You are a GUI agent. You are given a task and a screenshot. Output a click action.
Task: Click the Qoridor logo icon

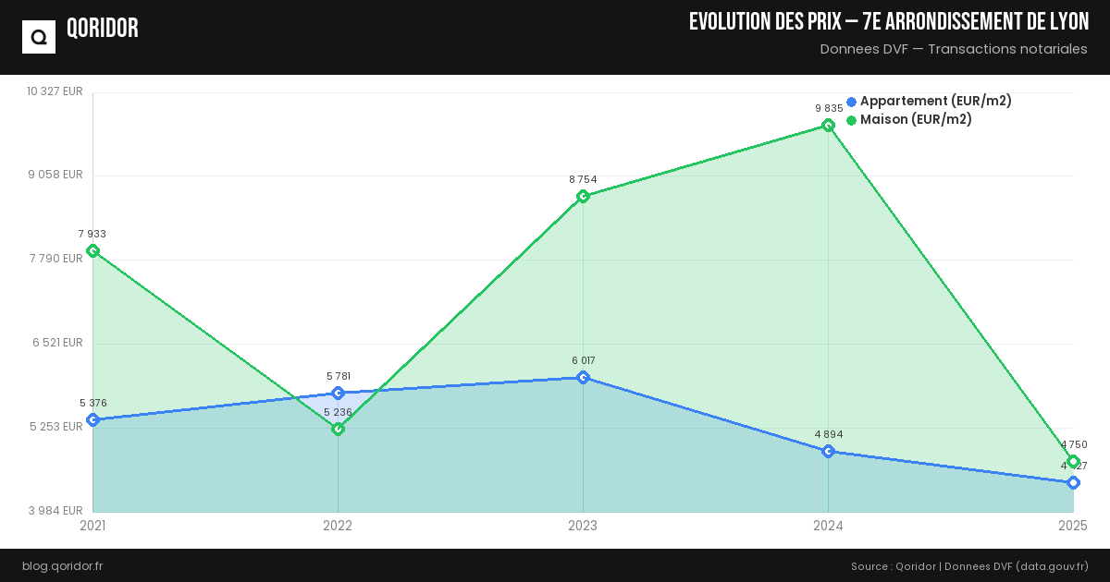pos(39,37)
